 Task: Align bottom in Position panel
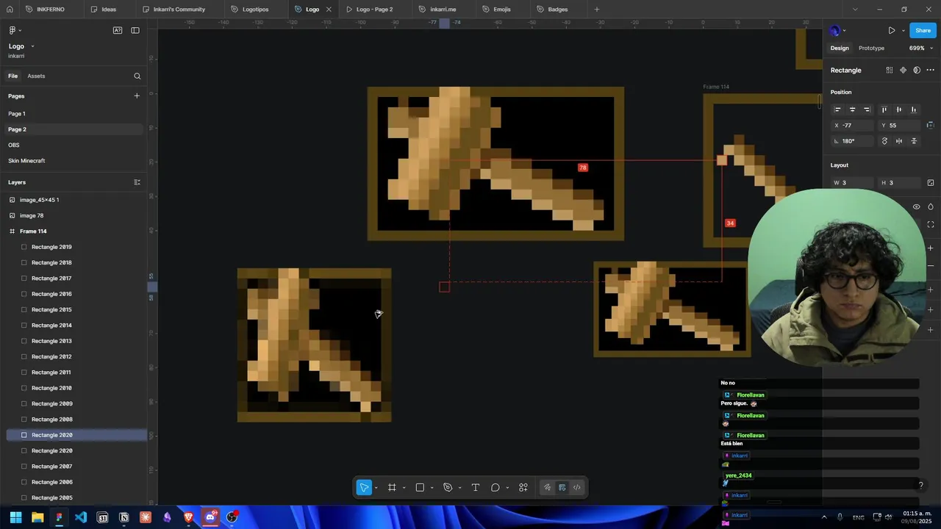914,109
